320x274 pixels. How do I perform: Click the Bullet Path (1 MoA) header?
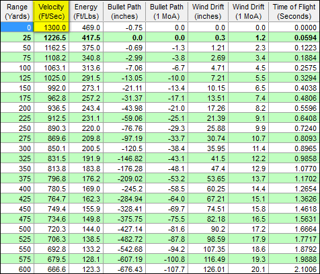point(167,11)
